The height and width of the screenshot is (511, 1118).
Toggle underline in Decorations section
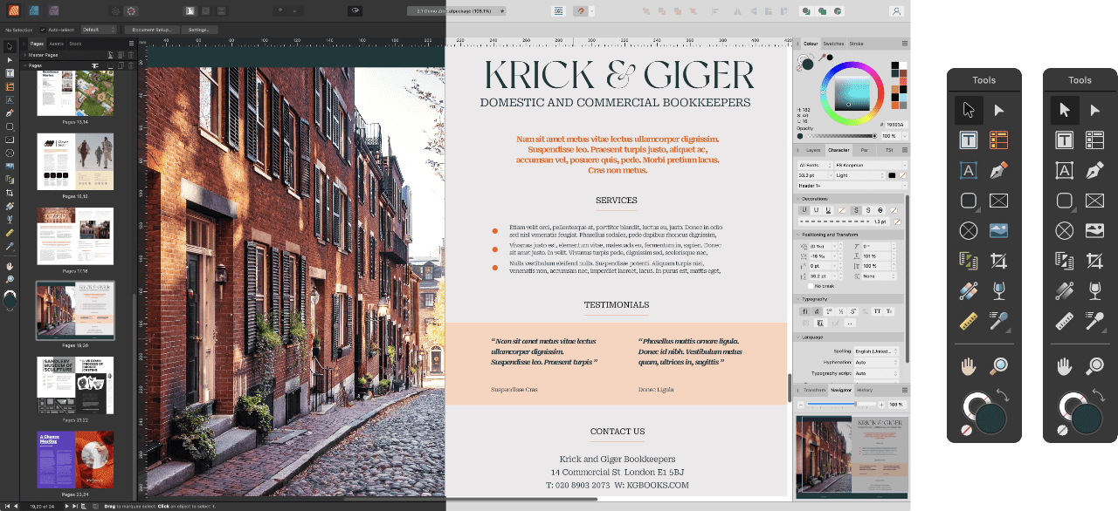click(x=804, y=210)
